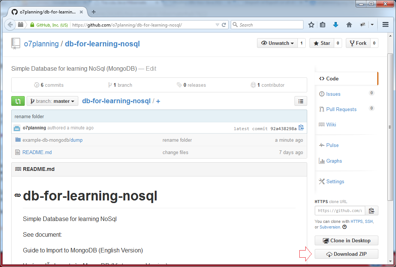Switch file list view with list icon button

[301, 101]
